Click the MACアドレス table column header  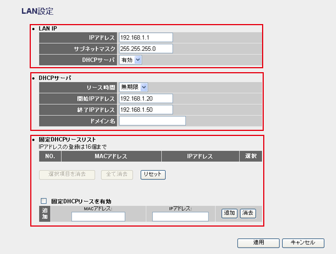[x=111, y=156]
